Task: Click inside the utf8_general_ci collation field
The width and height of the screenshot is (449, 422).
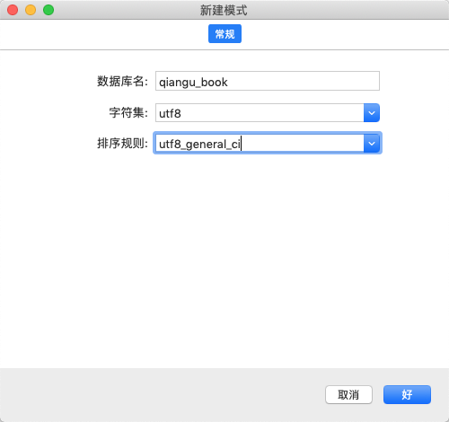Action: (x=260, y=144)
